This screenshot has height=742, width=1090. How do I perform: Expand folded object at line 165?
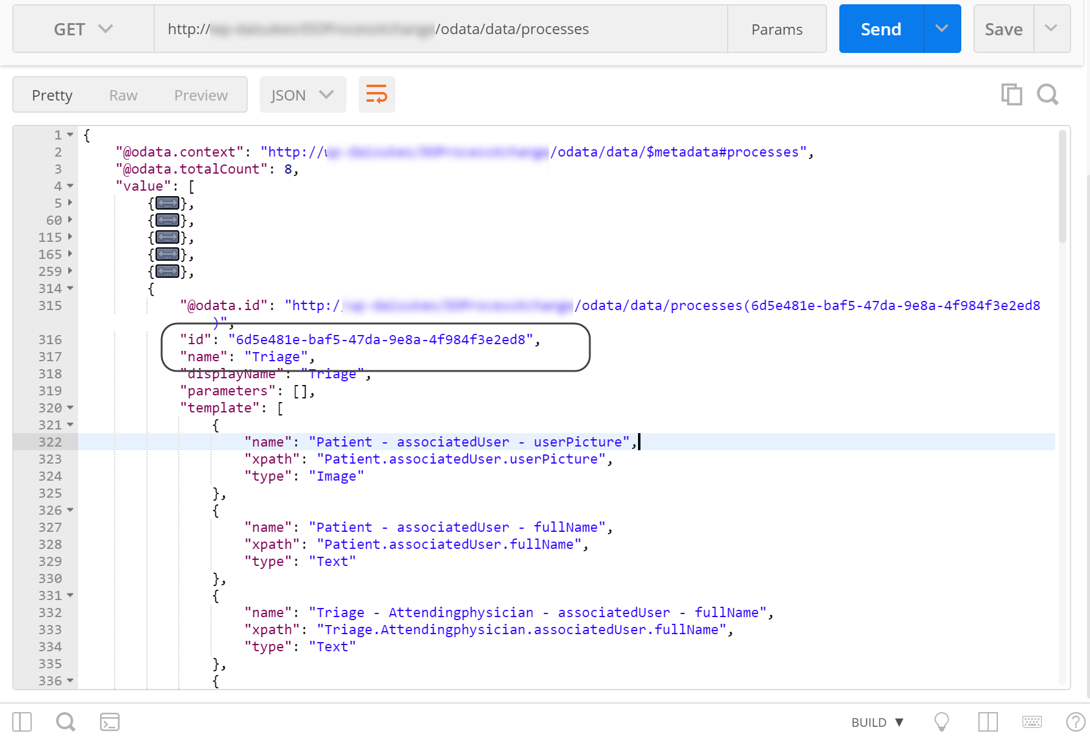(x=70, y=254)
